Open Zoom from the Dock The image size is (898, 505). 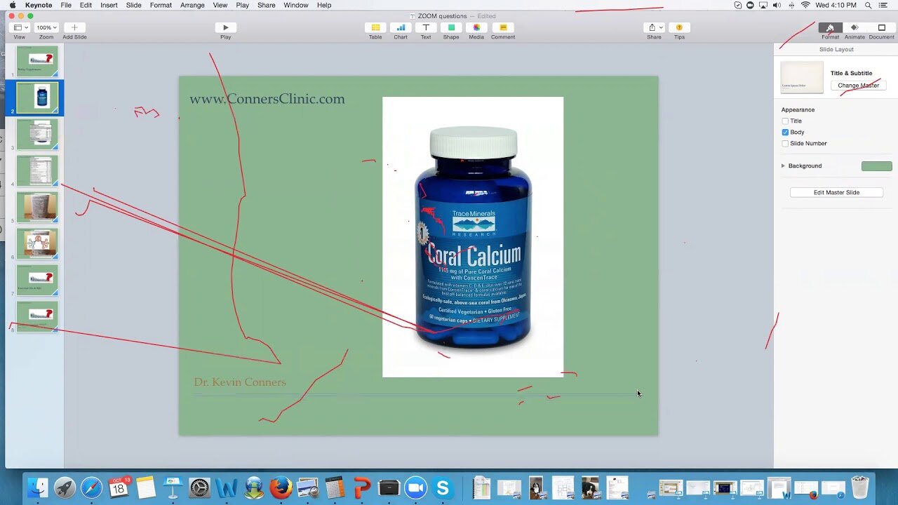coord(416,487)
